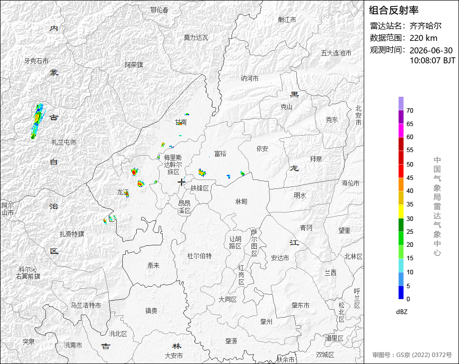Click the 莫力达瓦 map label
This screenshot has height=364, width=459.
196,37
